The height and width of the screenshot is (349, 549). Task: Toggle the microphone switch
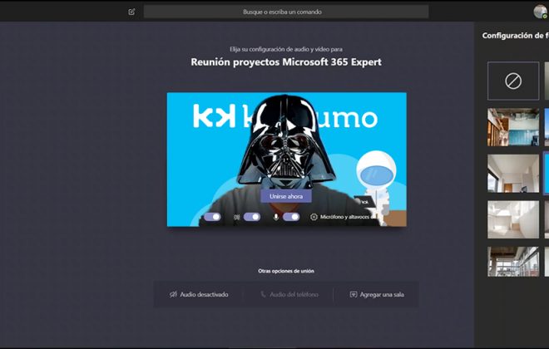[x=291, y=217]
